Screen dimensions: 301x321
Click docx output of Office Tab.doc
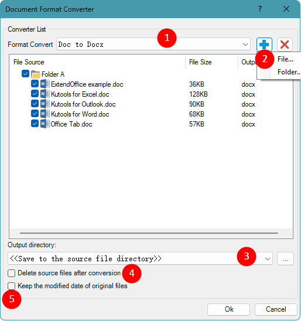coord(248,124)
